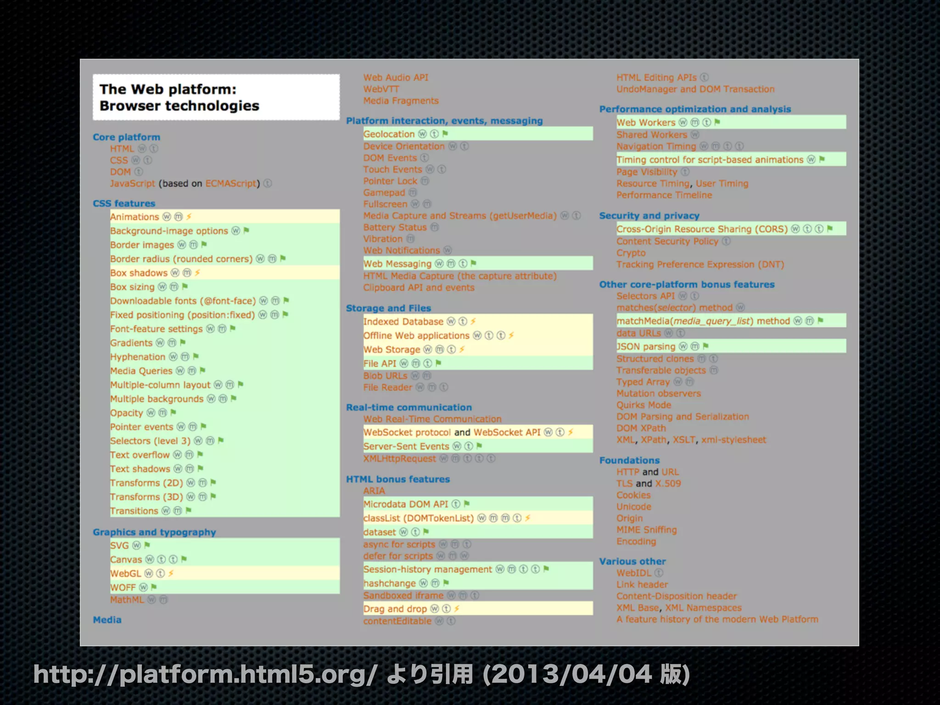Screen dimensions: 940x705
Task: Click the W icon beside Geolocation
Action: 422,134
